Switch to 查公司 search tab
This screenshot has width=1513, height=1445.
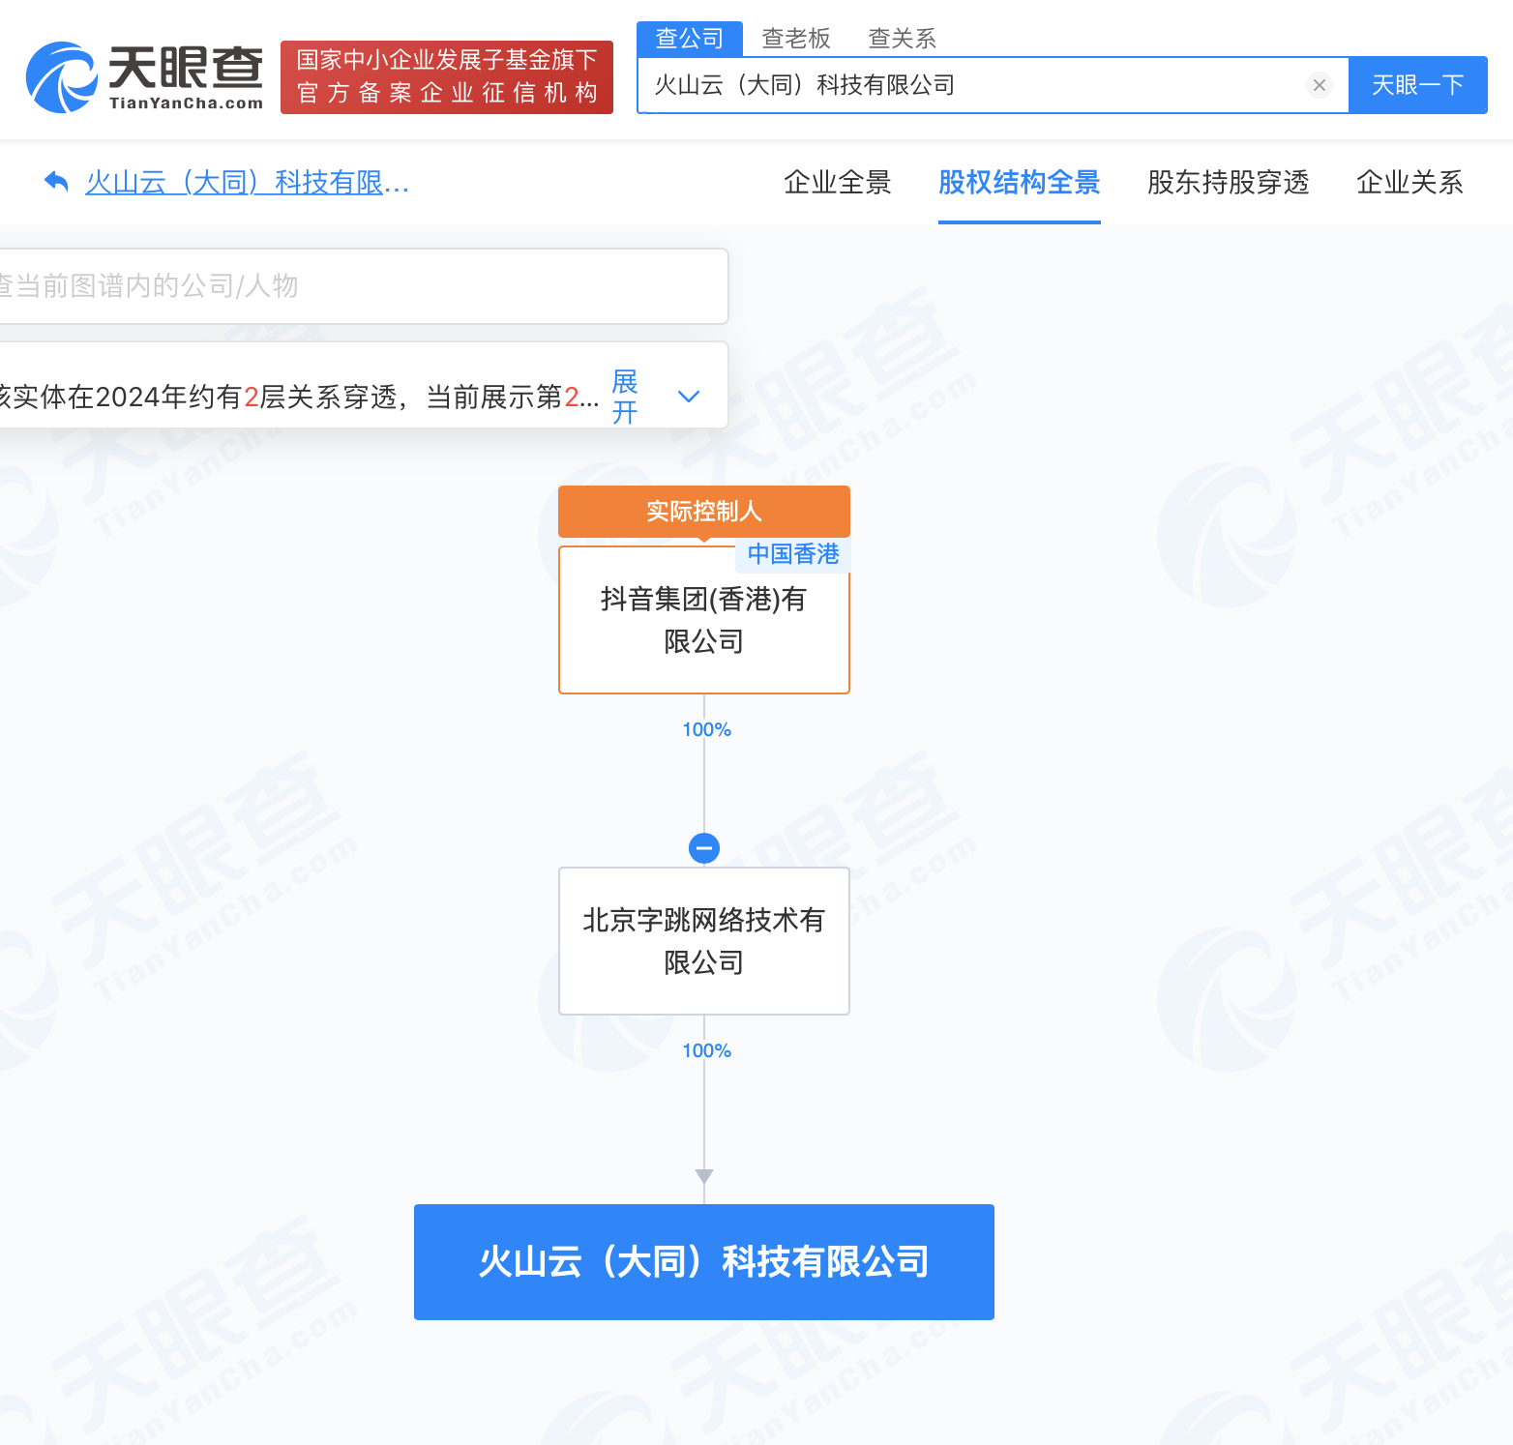coord(690,39)
